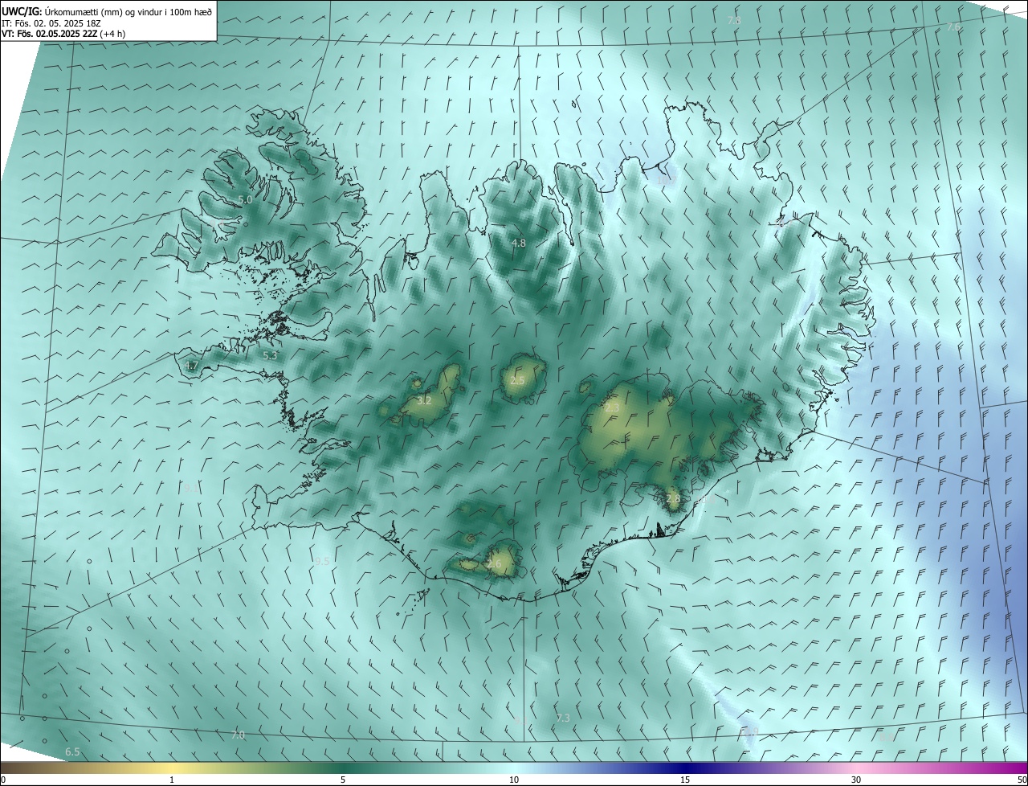Click the color scale tick label "5"

pyautogui.click(x=343, y=780)
